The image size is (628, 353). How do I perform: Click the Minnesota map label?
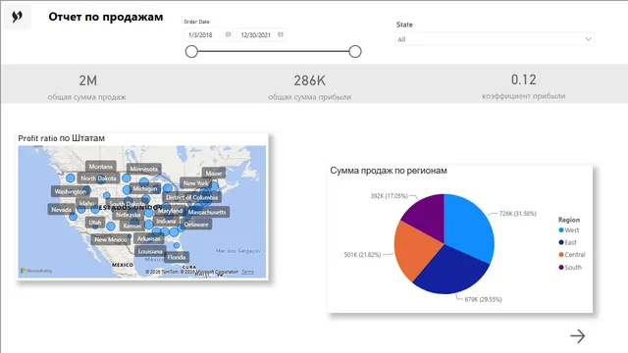point(144,169)
